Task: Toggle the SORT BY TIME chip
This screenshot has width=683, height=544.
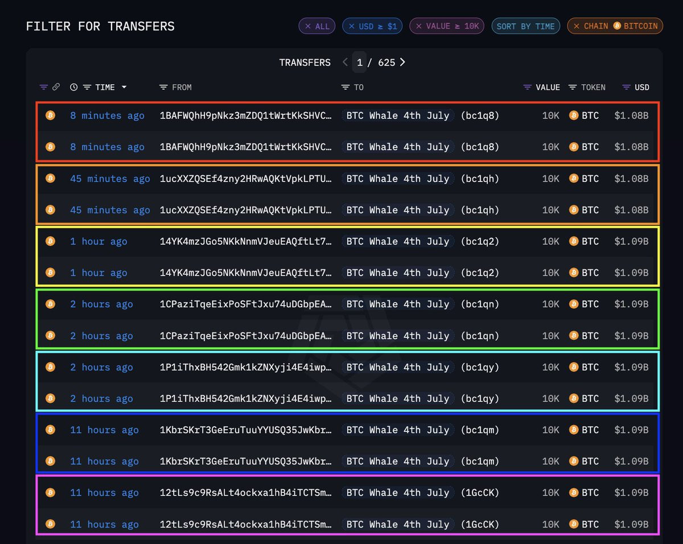Action: [x=526, y=26]
